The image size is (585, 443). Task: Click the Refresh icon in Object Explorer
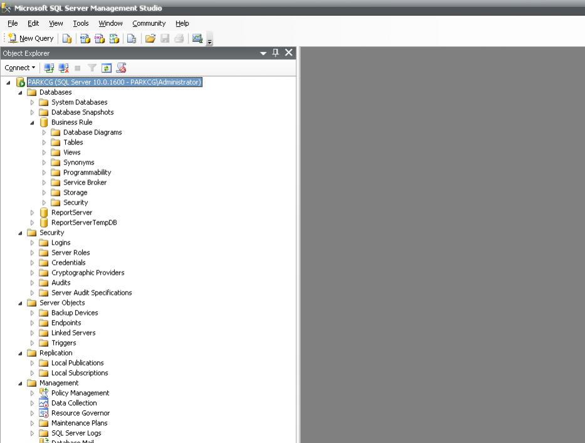pos(106,68)
